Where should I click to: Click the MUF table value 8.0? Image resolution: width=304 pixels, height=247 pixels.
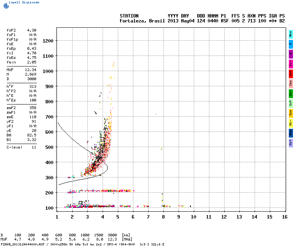pos(100,239)
